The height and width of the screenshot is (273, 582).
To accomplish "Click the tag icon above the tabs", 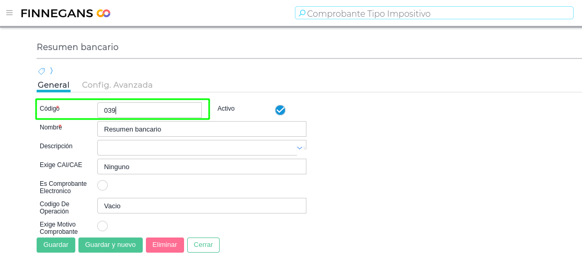I will 41,71.
